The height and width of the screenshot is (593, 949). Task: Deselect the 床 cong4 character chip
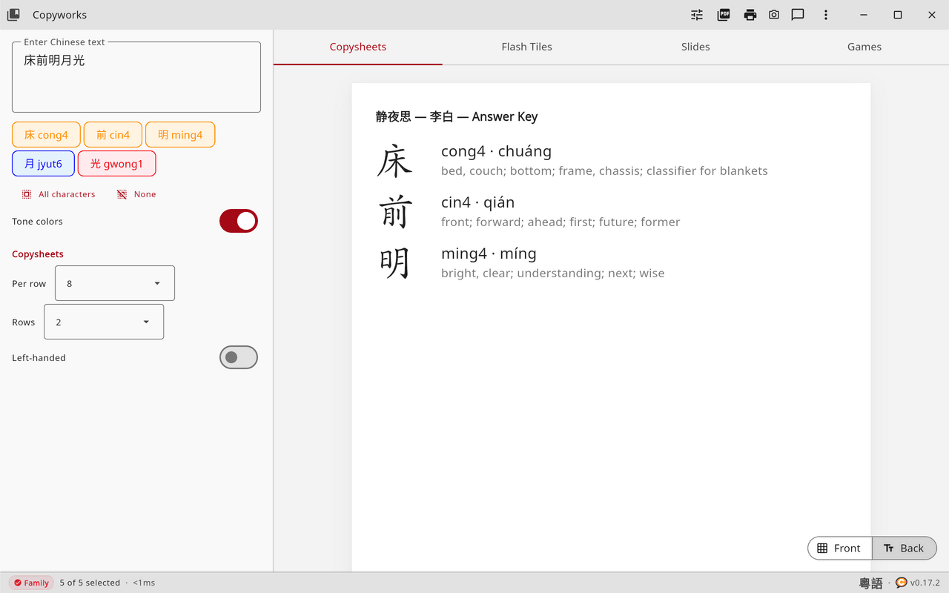coord(46,135)
